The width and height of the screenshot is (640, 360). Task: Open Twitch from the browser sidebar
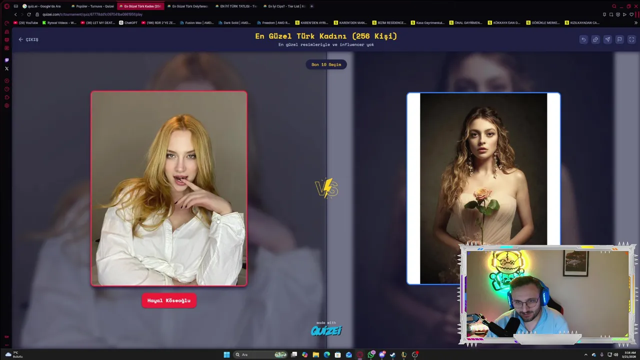tap(6, 60)
